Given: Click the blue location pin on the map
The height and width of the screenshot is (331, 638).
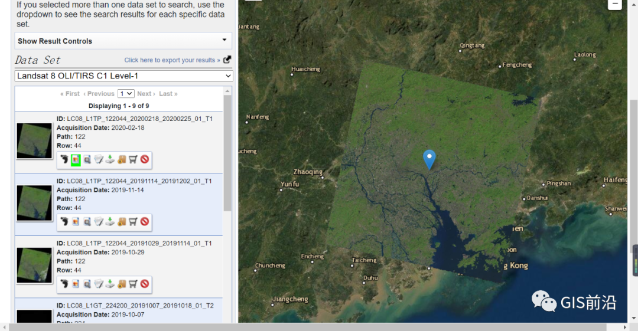Looking at the screenshot, I should pos(429,159).
